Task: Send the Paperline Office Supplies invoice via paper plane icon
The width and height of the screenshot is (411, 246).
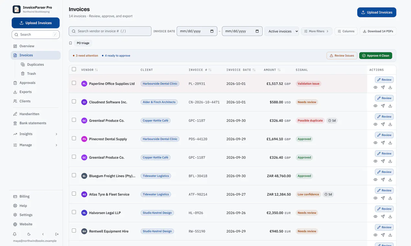Action: point(383,87)
